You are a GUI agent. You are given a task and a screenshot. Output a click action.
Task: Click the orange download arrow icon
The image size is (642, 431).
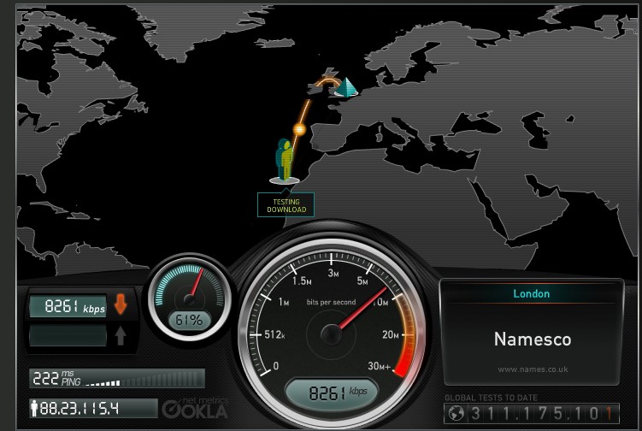point(121,305)
